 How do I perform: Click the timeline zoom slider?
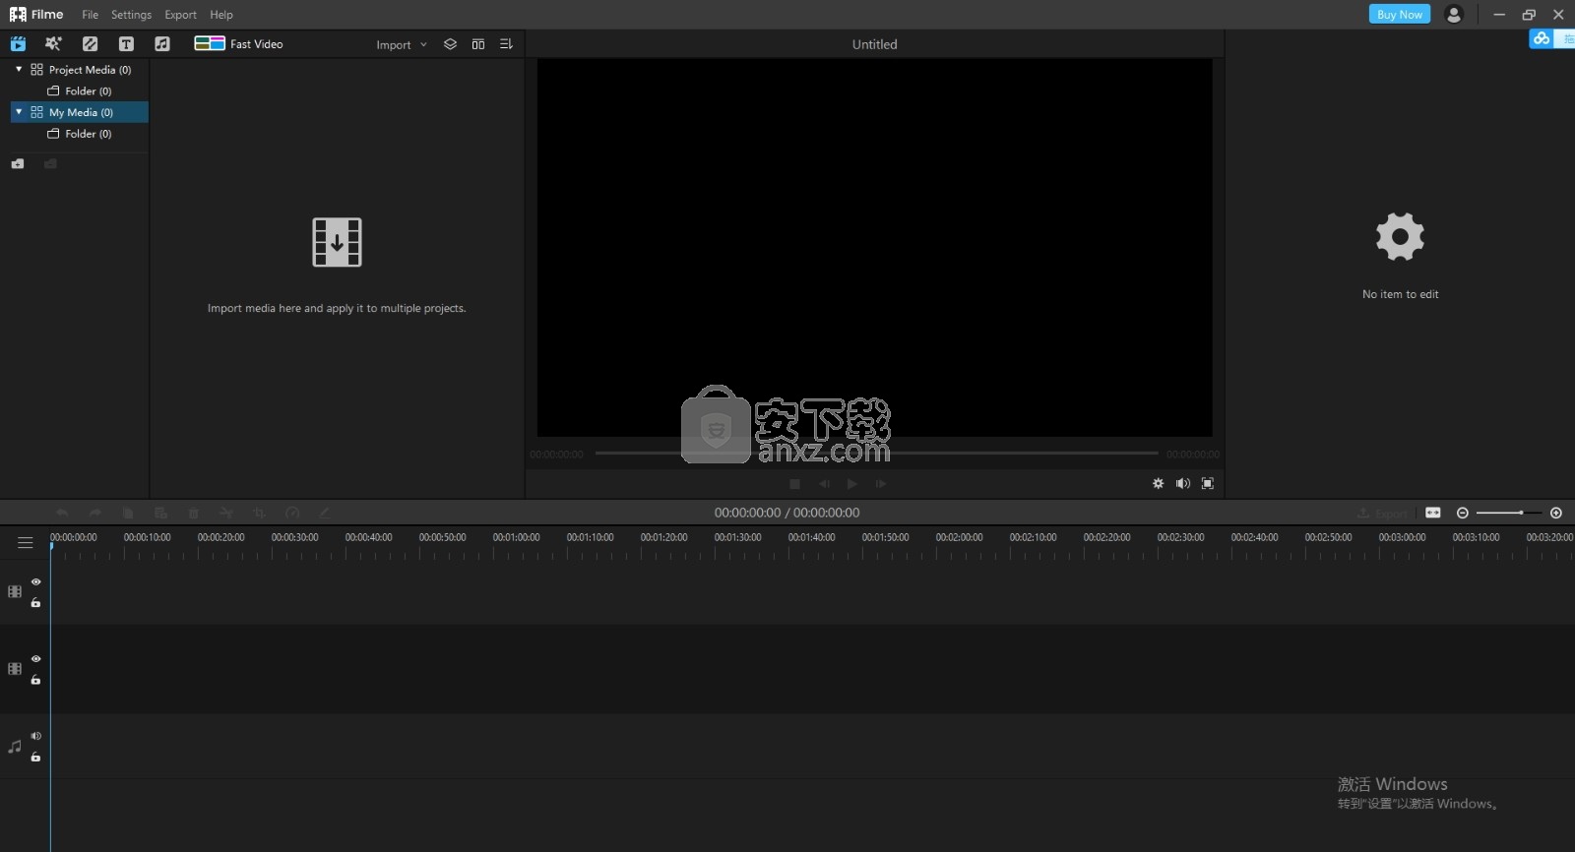pos(1508,513)
